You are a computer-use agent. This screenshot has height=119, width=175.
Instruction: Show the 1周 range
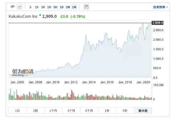coord(35,111)
